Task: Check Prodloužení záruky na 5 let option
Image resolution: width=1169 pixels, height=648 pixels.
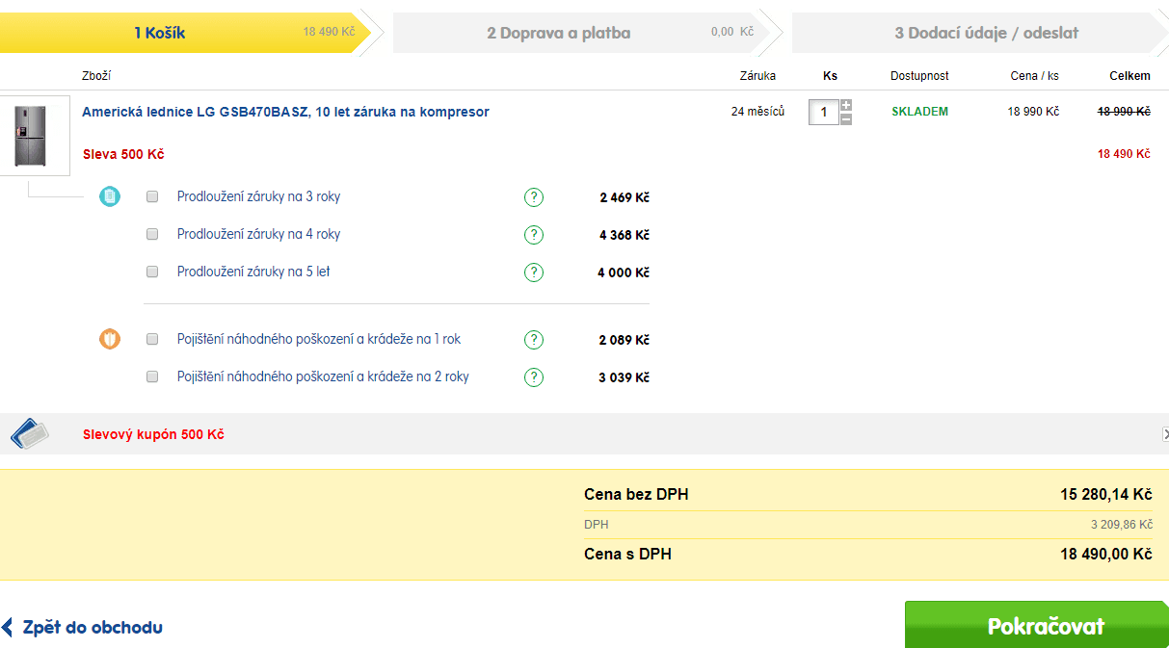Action: tap(152, 272)
